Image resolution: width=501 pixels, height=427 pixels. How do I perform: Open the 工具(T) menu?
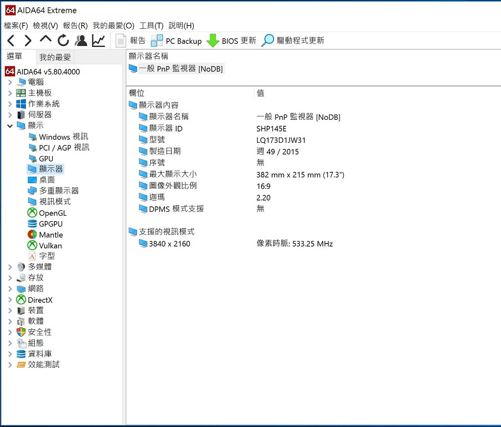coord(152,25)
